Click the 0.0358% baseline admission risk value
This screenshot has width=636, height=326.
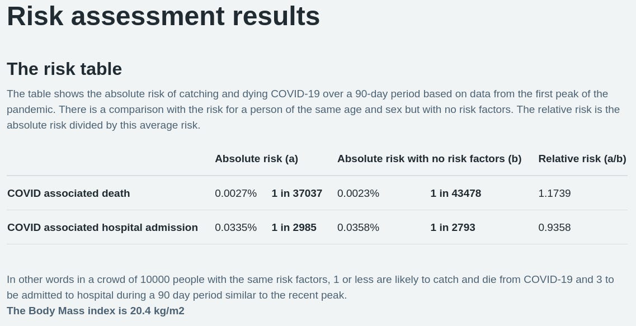click(358, 228)
